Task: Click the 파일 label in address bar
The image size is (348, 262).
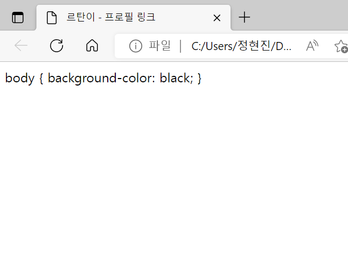Action: (x=159, y=46)
